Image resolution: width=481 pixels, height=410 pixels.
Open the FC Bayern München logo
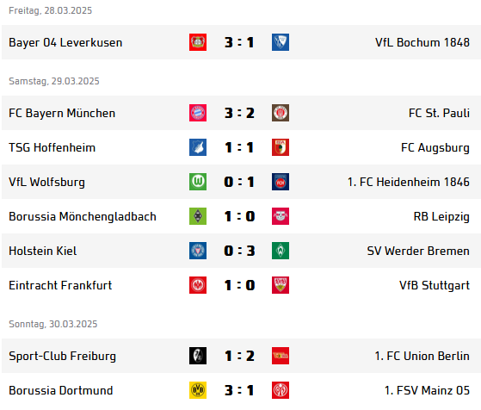[198, 113]
